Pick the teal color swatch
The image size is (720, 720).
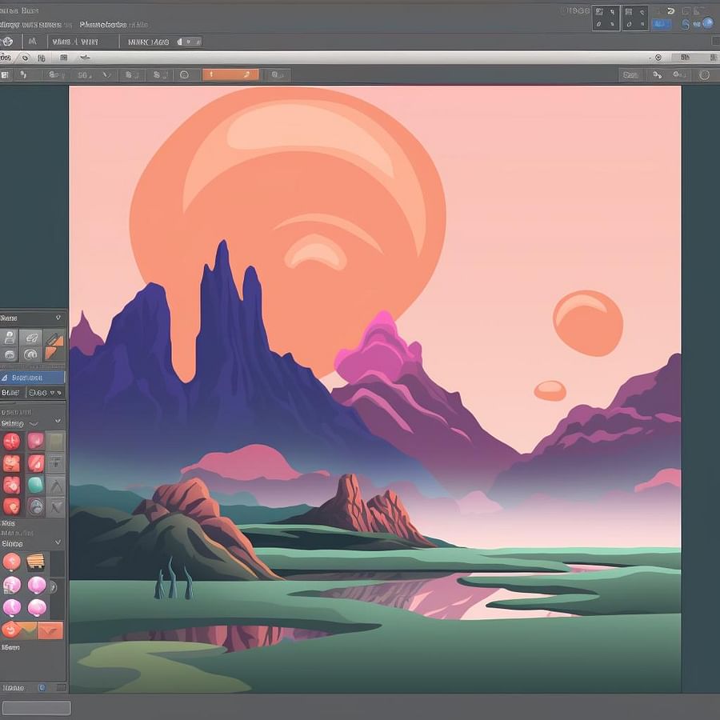35,485
